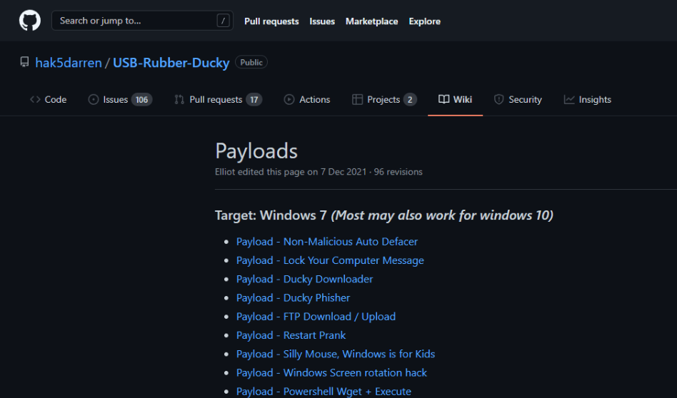Open Payload - Windows Screen rotation hack
The image size is (677, 398).
coord(331,372)
